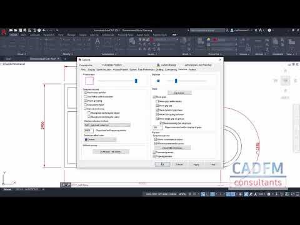
Task: Click the Contextual Tab States button
Action: (x=111, y=152)
